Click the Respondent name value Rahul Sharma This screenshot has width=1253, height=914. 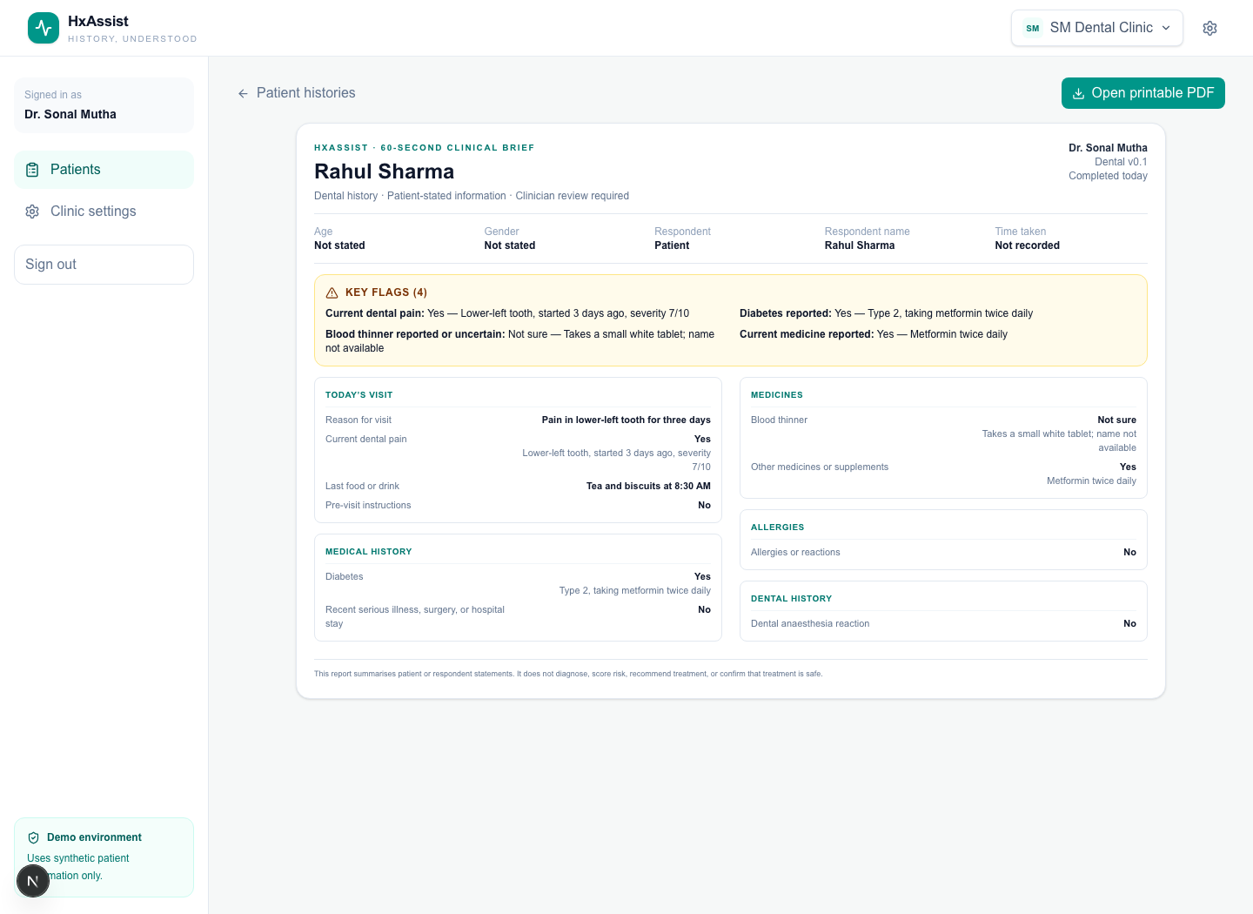point(860,245)
